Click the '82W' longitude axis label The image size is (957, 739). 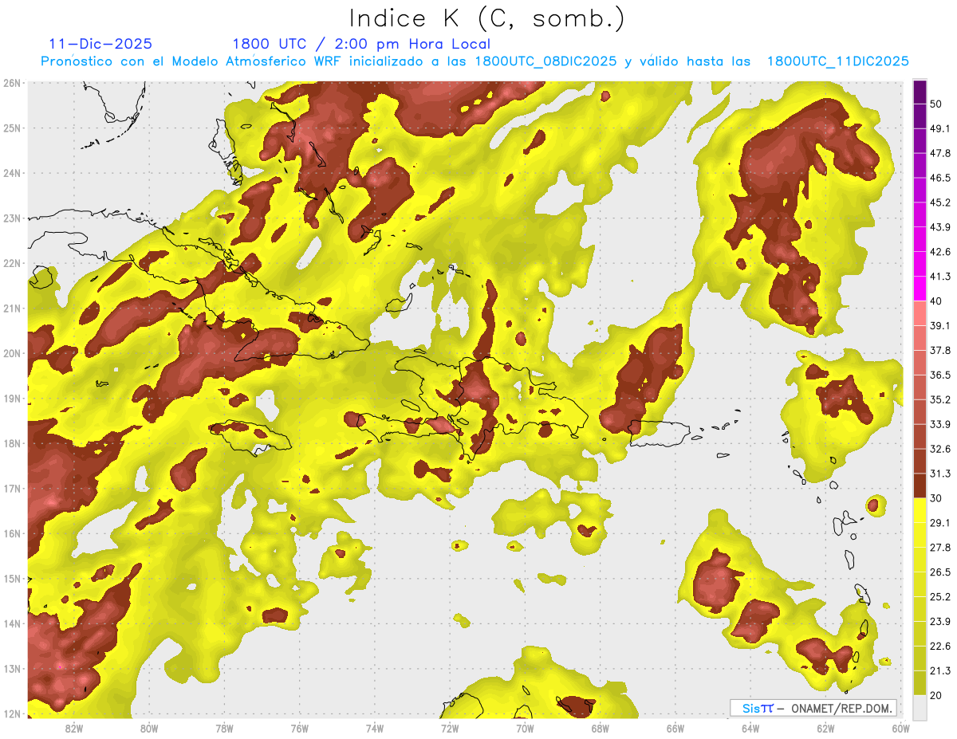74,729
